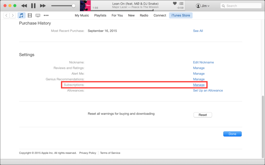Click the vertical scrollbar thumb
The height and width of the screenshot is (165, 265).
coord(263,127)
